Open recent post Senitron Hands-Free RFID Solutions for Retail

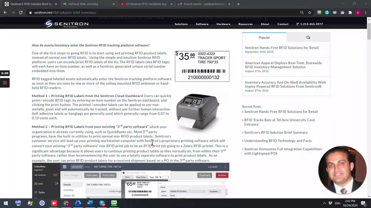tap(281, 112)
